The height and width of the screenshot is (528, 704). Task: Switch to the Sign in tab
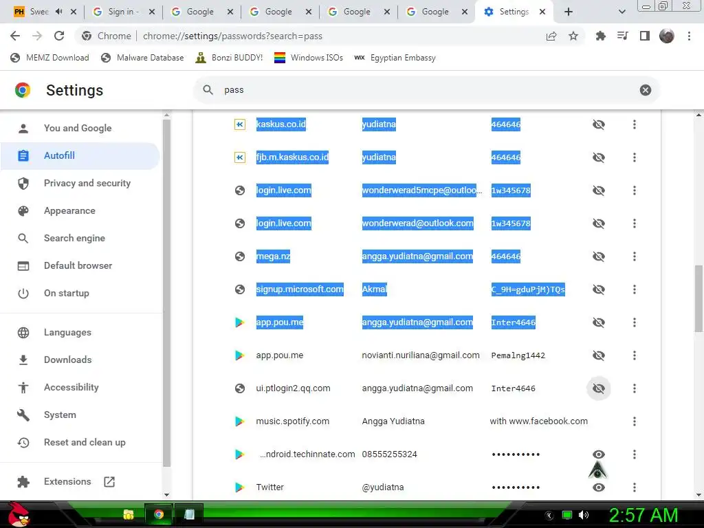[122, 12]
